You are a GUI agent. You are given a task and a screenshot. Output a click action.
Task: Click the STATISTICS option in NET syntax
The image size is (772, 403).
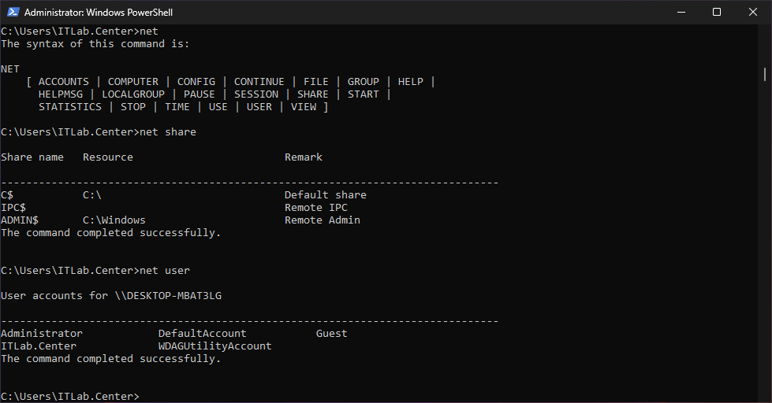coord(70,107)
